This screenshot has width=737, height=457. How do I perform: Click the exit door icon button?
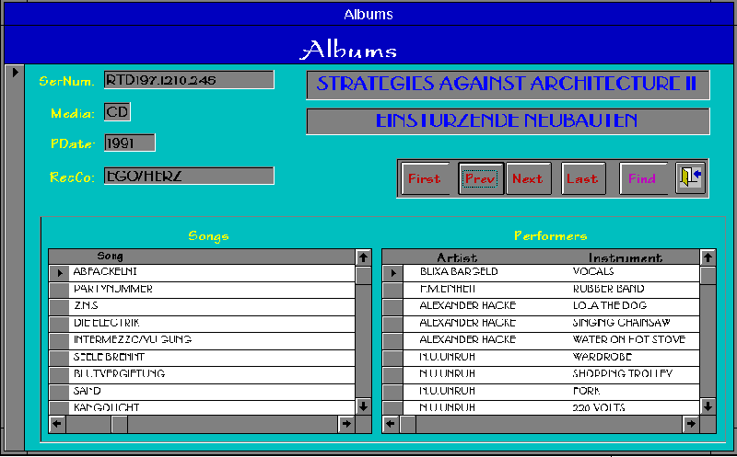(690, 178)
